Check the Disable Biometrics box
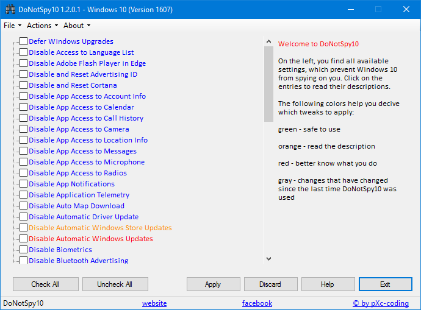This screenshot has width=421, height=310. 23,250
